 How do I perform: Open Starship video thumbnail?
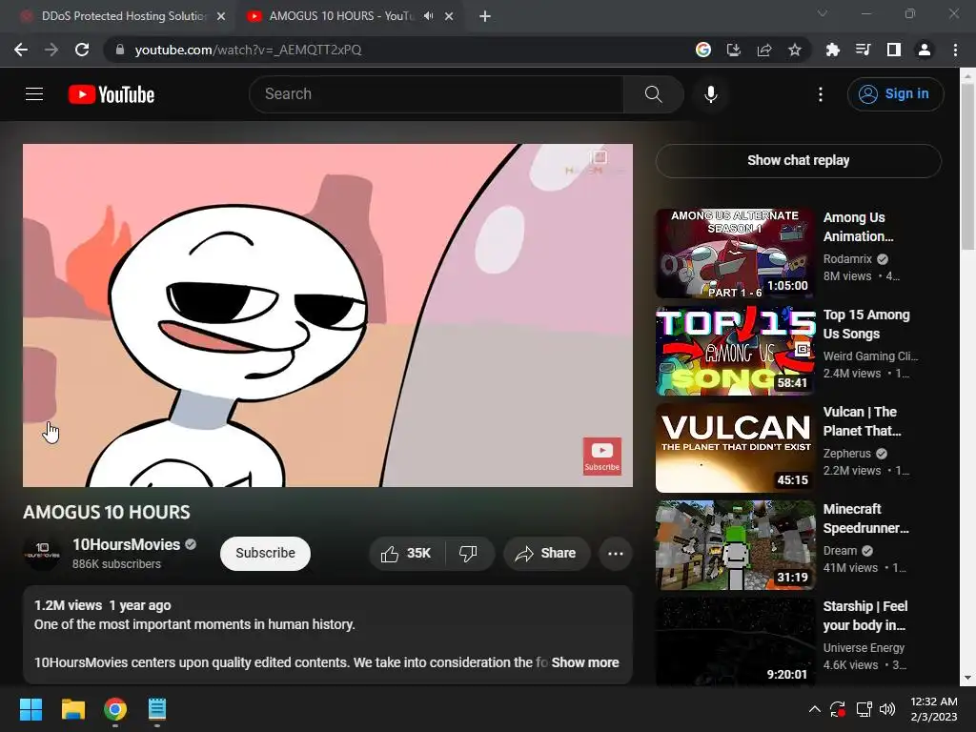[x=735, y=641]
